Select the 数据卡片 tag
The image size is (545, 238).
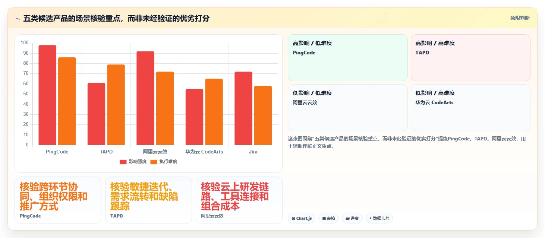[x=379, y=218]
